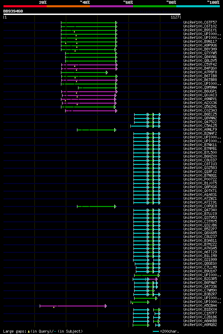Image resolution: width=223 pixels, height=334 pixels.
Task: Open the UniRef100_A1A831 hit label
Action: point(200,195)
